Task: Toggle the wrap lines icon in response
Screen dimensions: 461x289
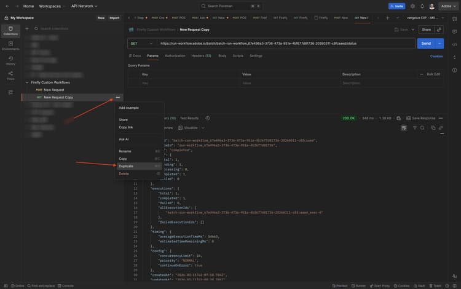Action: point(404,128)
